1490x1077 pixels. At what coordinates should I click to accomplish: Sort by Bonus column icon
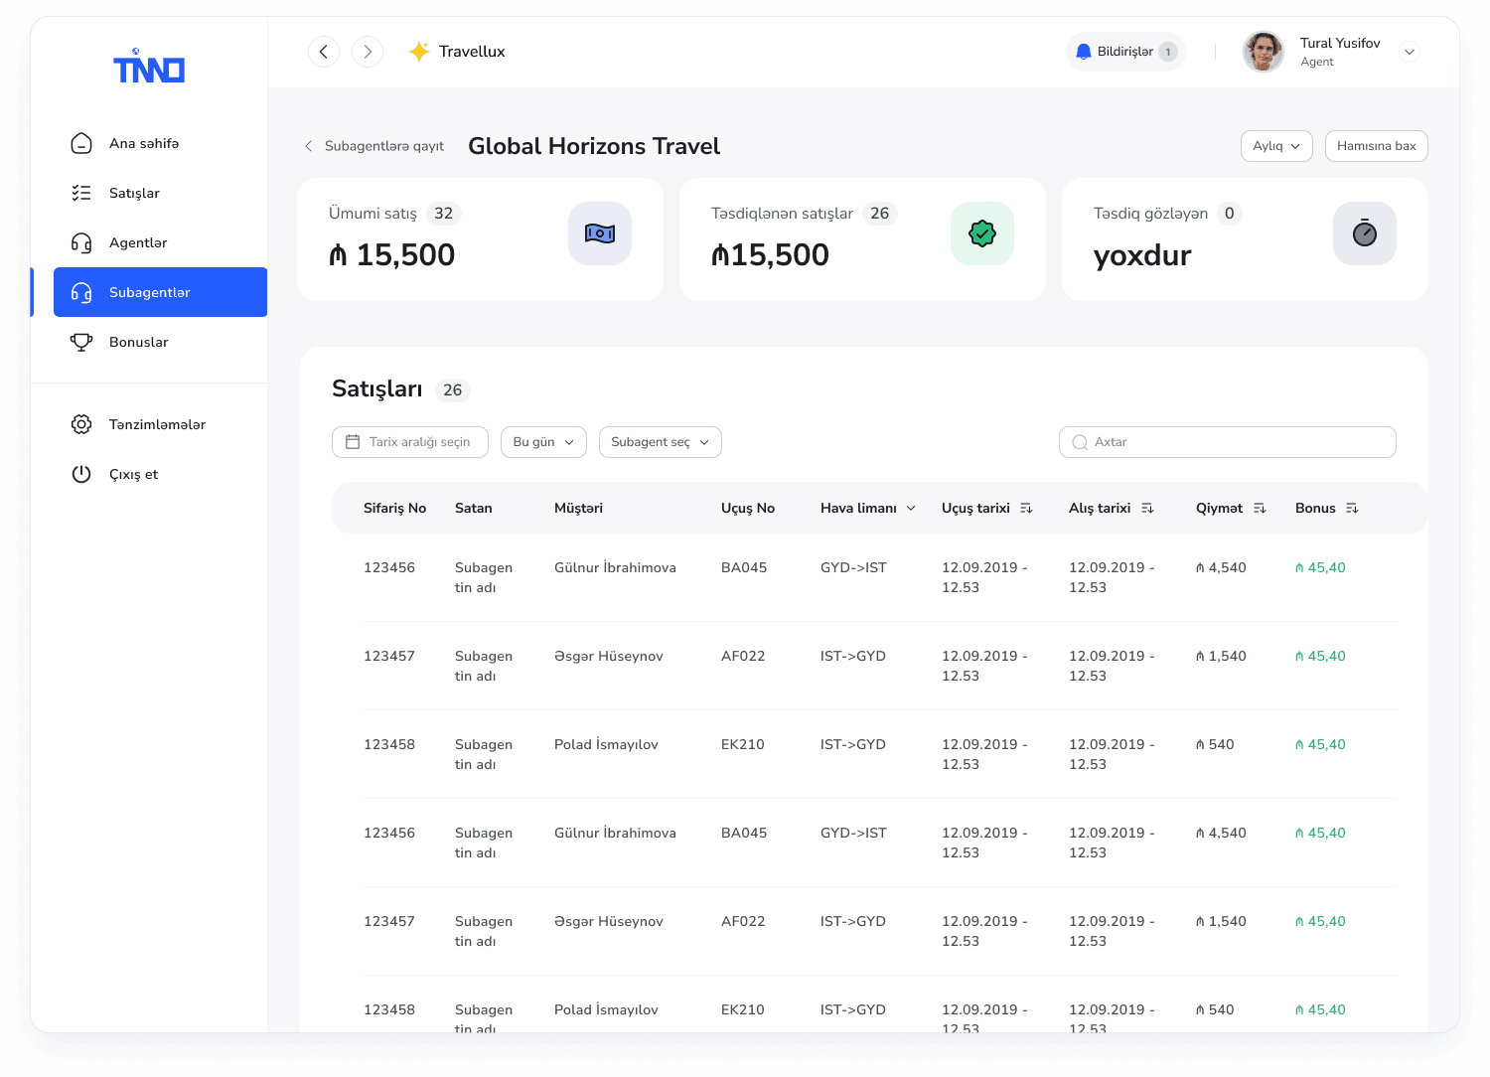click(x=1352, y=508)
